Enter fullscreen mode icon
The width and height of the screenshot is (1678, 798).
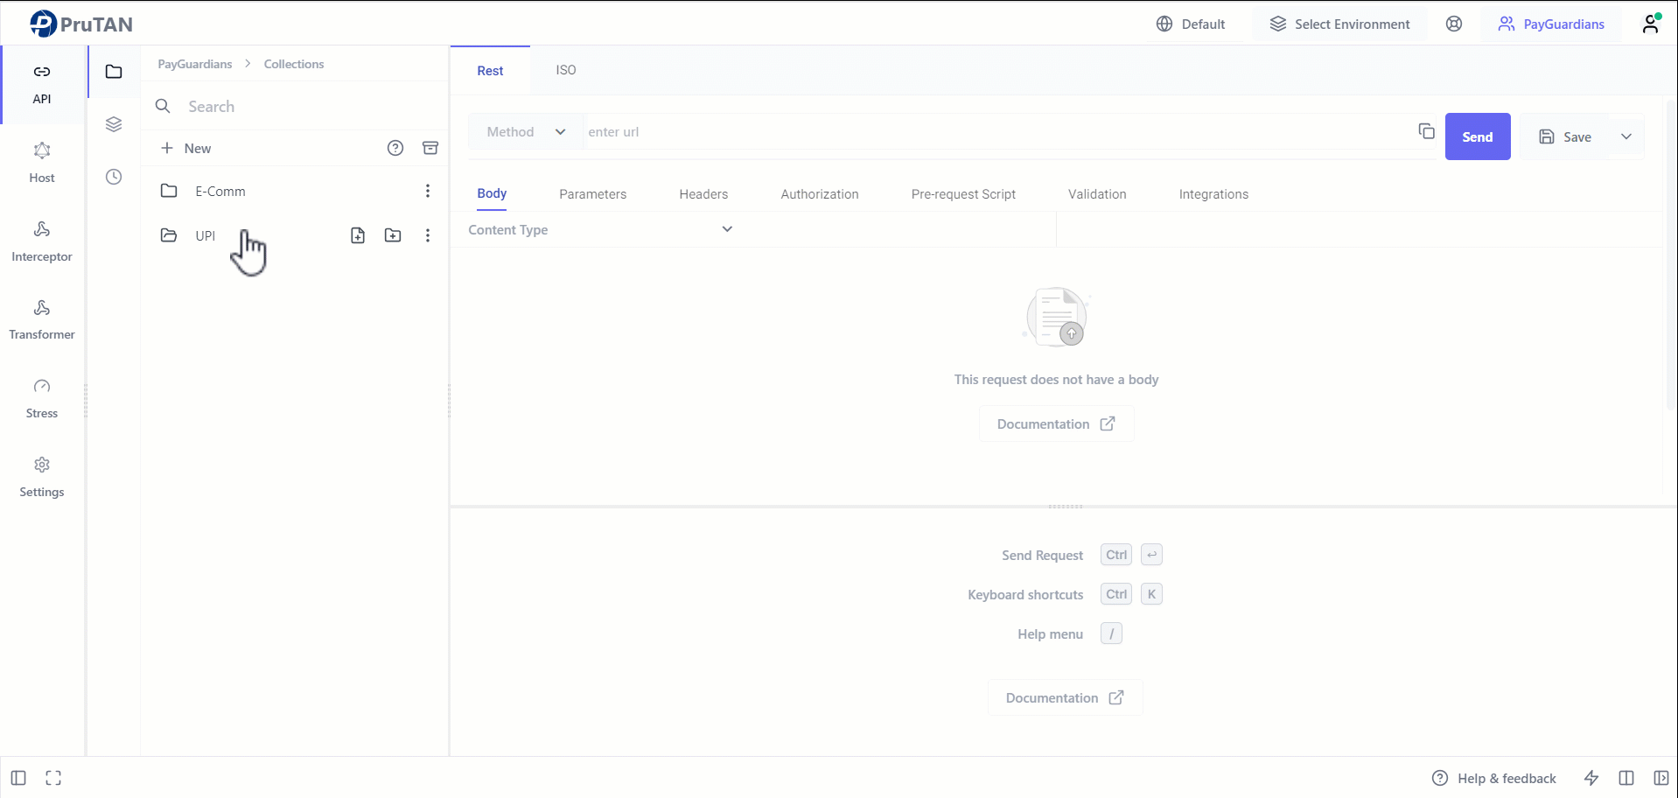[x=53, y=778]
